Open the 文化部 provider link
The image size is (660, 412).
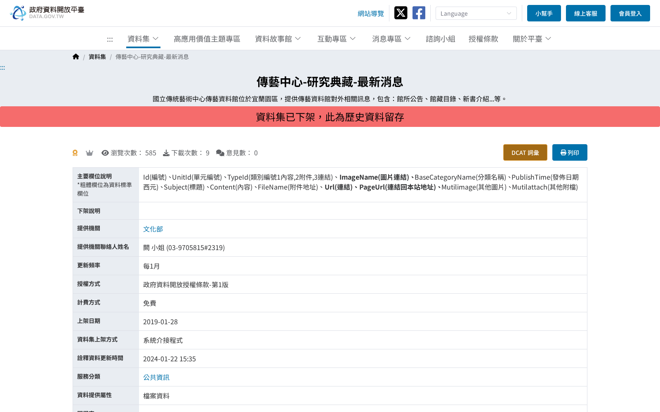(153, 229)
